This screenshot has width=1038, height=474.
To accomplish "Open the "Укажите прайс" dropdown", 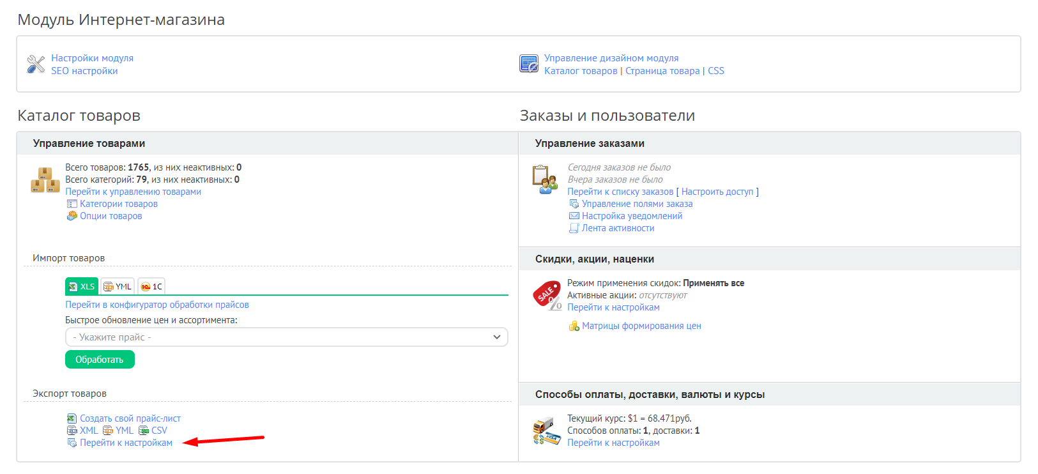I will (x=286, y=337).
